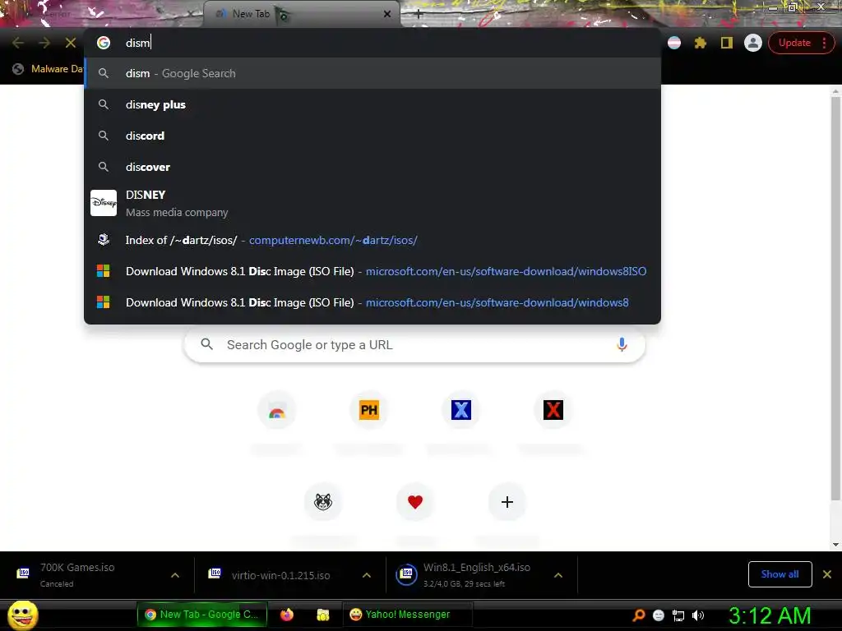This screenshot has height=631, width=842.
Task: Expand options for 700K Games.iso download
Action: pos(175,575)
